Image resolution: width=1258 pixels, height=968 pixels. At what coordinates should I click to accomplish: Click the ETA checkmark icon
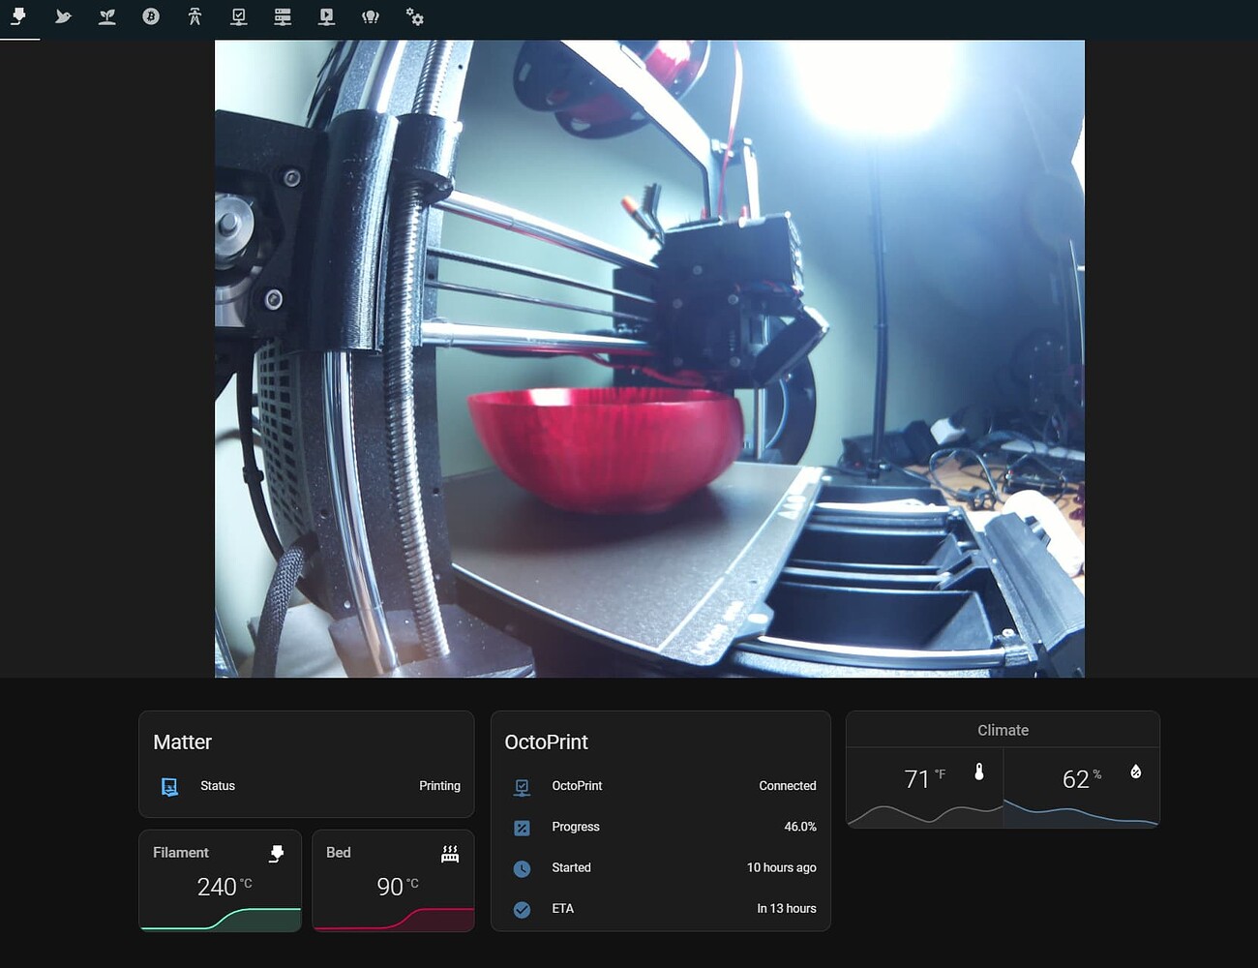pos(523,909)
